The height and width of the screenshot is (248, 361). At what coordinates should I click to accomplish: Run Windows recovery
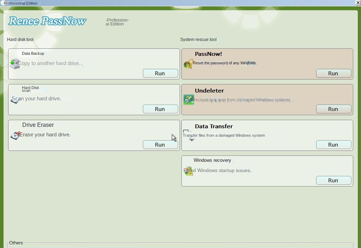334,181
